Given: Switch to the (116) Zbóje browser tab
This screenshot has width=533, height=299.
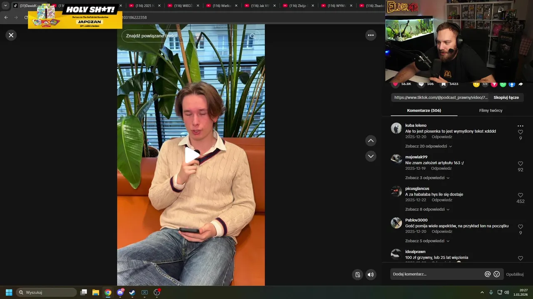Looking at the screenshot, I should point(298,6).
